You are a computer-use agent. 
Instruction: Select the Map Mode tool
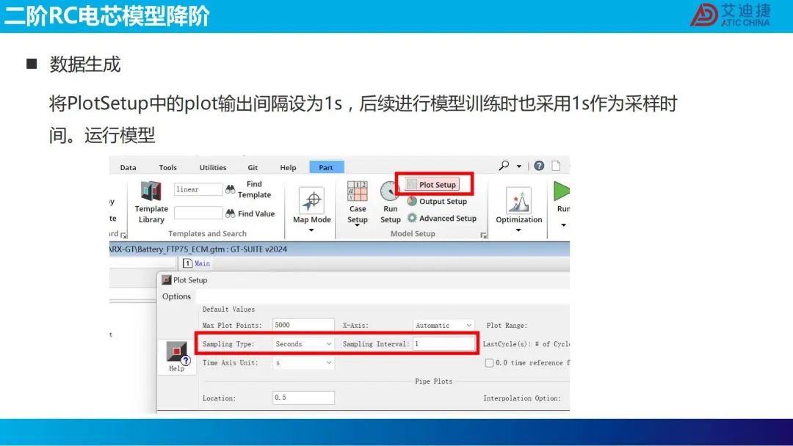click(311, 206)
